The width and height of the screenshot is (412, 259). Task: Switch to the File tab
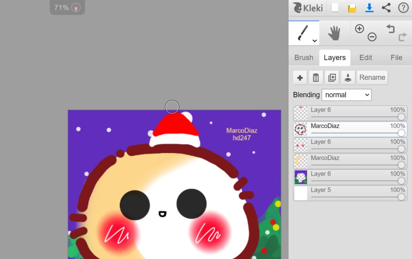click(x=396, y=58)
